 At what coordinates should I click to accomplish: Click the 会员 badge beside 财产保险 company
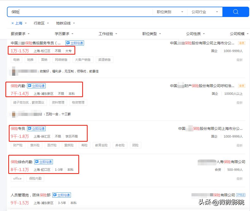pyautogui.click(x=241, y=86)
